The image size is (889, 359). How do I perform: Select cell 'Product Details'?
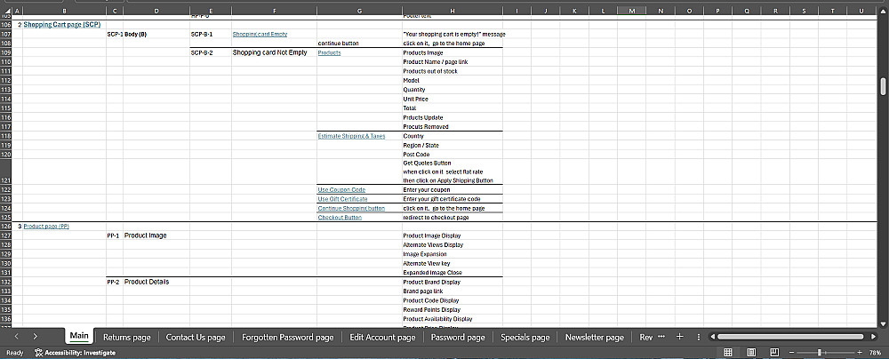156,282
